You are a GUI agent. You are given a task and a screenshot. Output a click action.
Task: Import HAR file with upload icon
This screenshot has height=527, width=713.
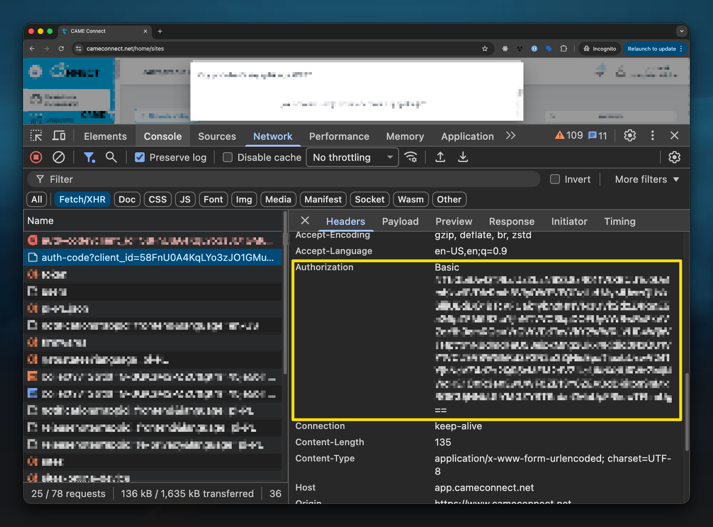point(440,157)
